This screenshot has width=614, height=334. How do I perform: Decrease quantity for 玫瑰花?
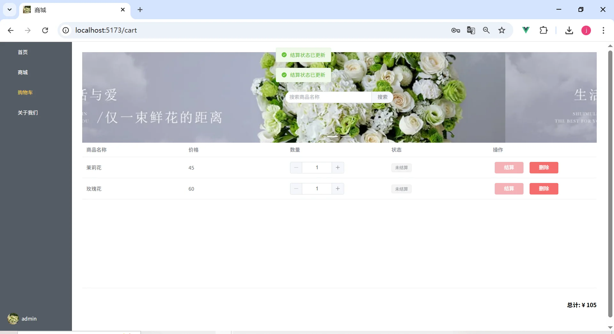coord(296,189)
